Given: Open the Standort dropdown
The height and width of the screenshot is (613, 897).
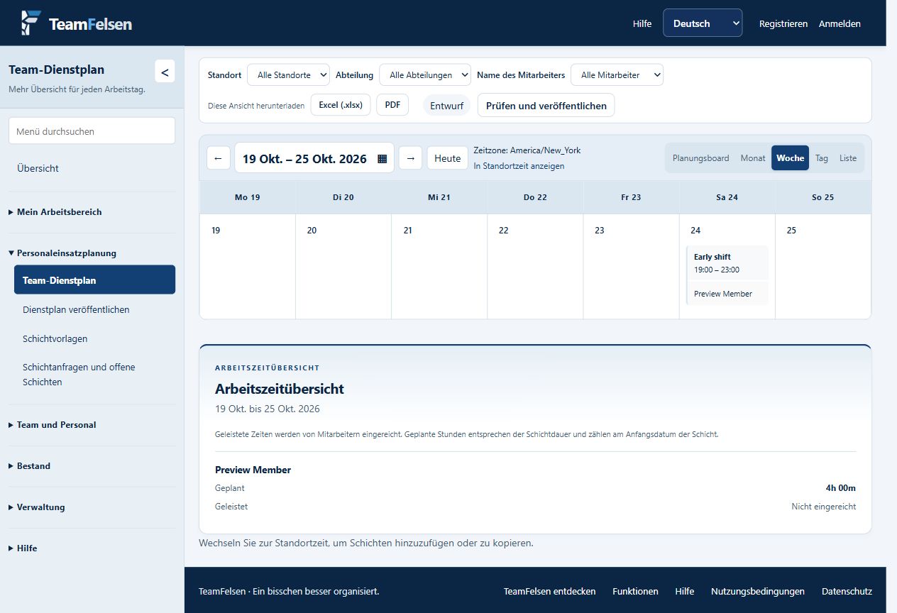Looking at the screenshot, I should click(x=288, y=74).
